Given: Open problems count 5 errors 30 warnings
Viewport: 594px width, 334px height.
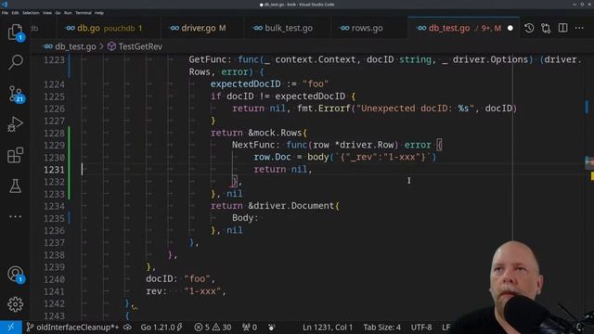Looking at the screenshot, I should point(213,328).
